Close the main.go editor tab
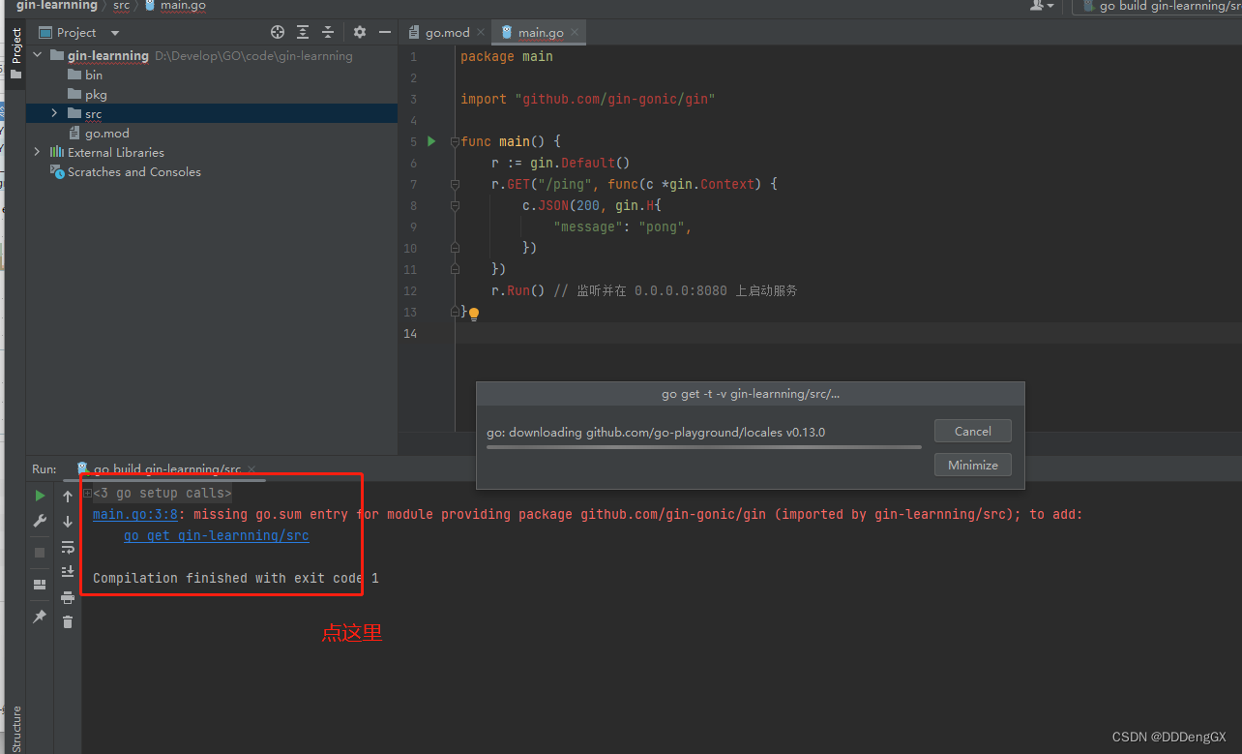This screenshot has width=1242, height=754. [575, 32]
